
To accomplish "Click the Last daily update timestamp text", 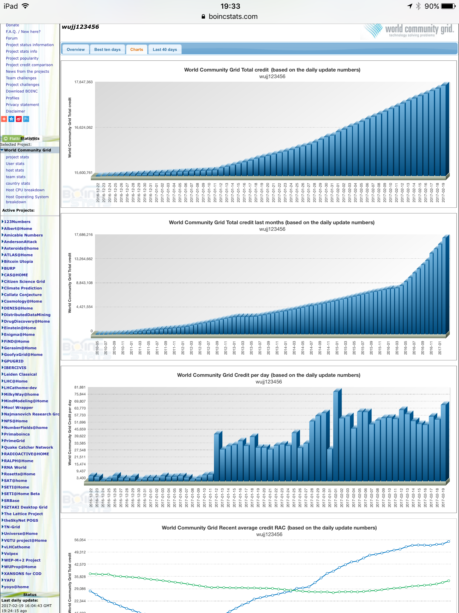I will pos(27,605).
